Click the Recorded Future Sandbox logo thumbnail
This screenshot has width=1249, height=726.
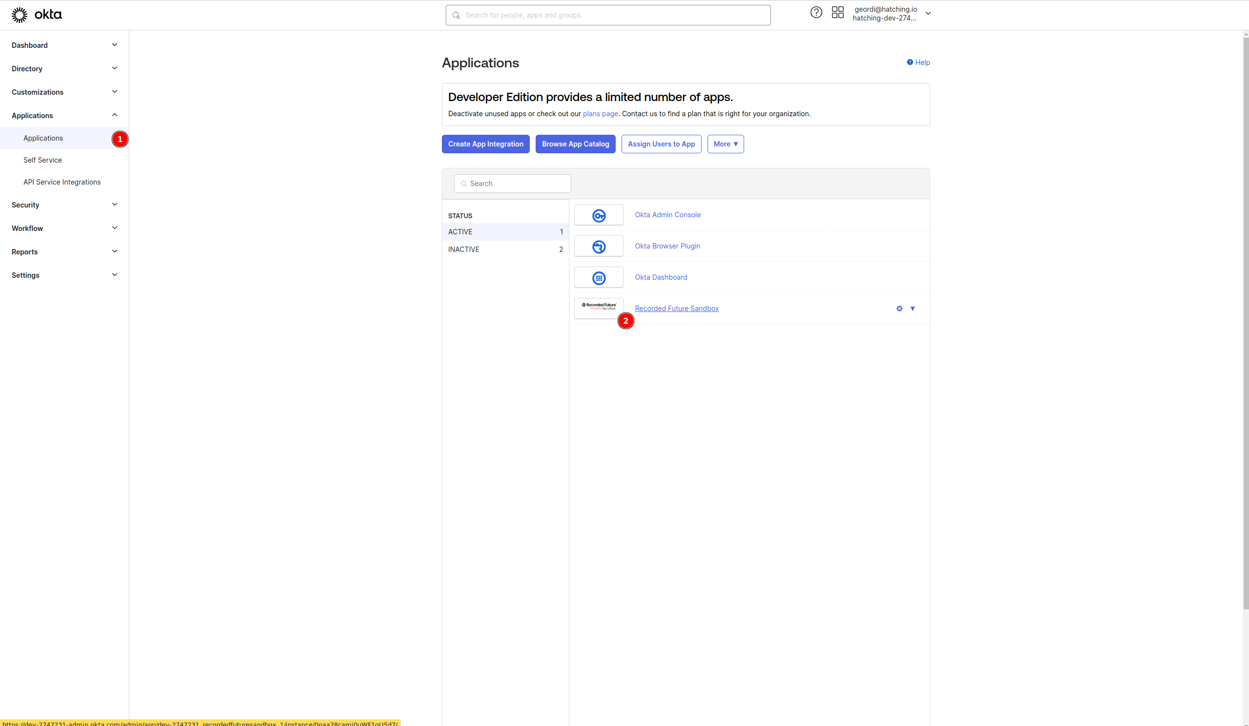599,307
